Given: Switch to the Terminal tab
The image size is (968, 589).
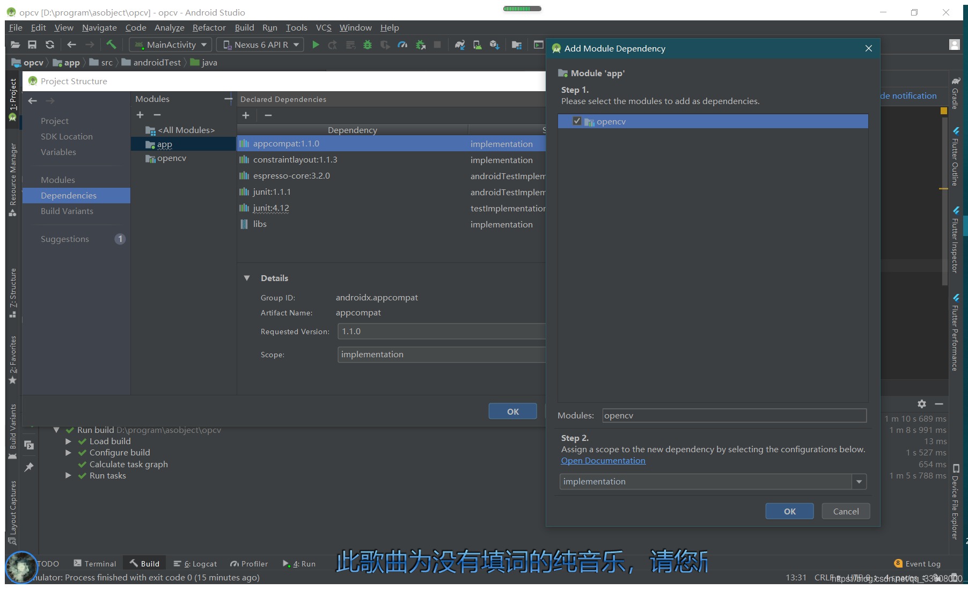Looking at the screenshot, I should pyautogui.click(x=95, y=564).
